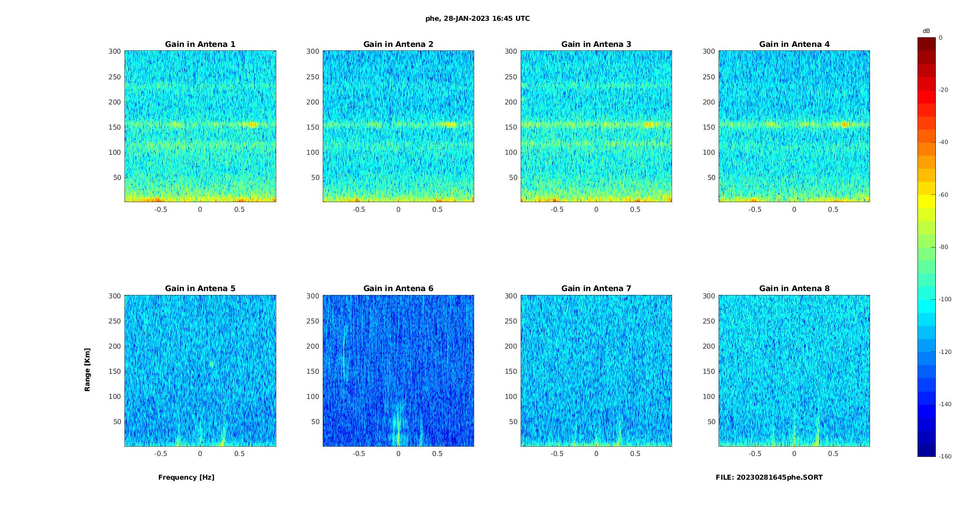Click the Gain in Antena 6 title

coord(398,288)
